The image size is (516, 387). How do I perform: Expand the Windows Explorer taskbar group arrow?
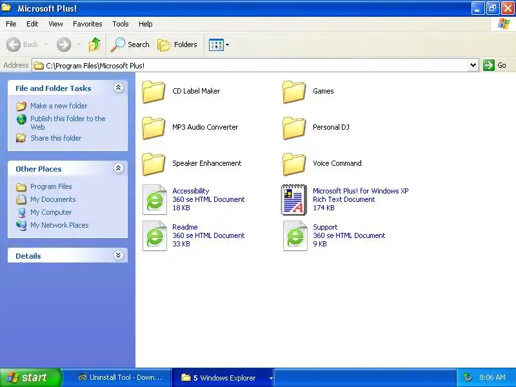271,378
